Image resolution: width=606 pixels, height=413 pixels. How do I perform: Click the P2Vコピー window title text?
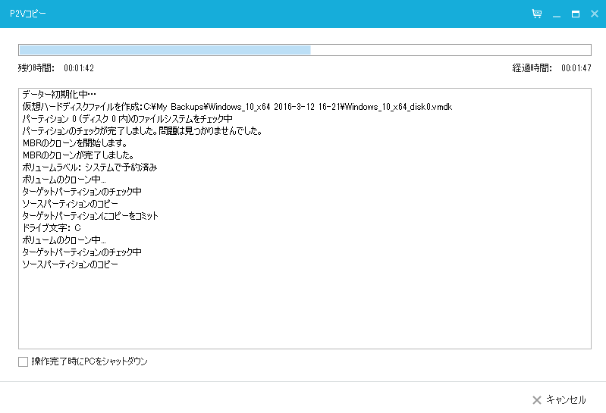(27, 14)
